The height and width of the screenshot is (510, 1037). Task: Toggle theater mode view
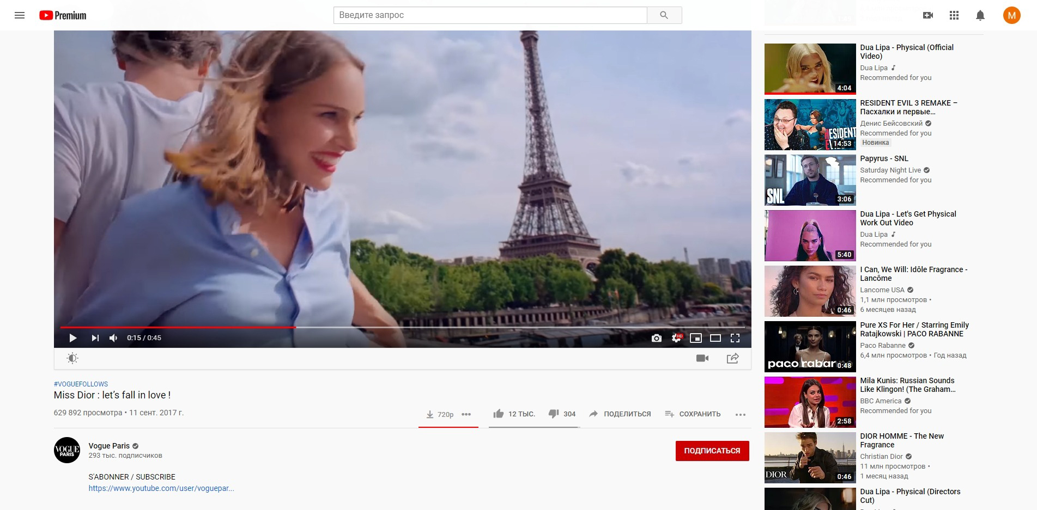click(x=715, y=338)
